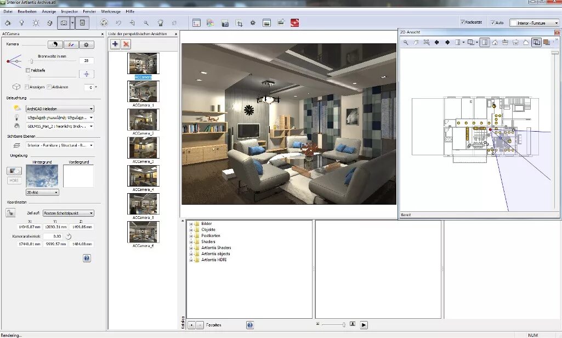The width and height of the screenshot is (562, 338).
Task: Go to next view in 2D-Ansicht
Action: click(447, 42)
